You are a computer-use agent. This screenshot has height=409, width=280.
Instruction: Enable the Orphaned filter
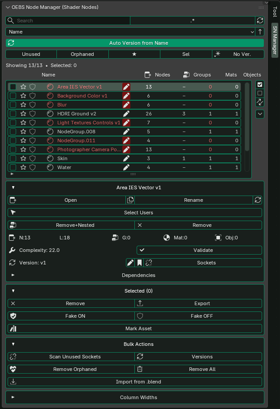82,54
